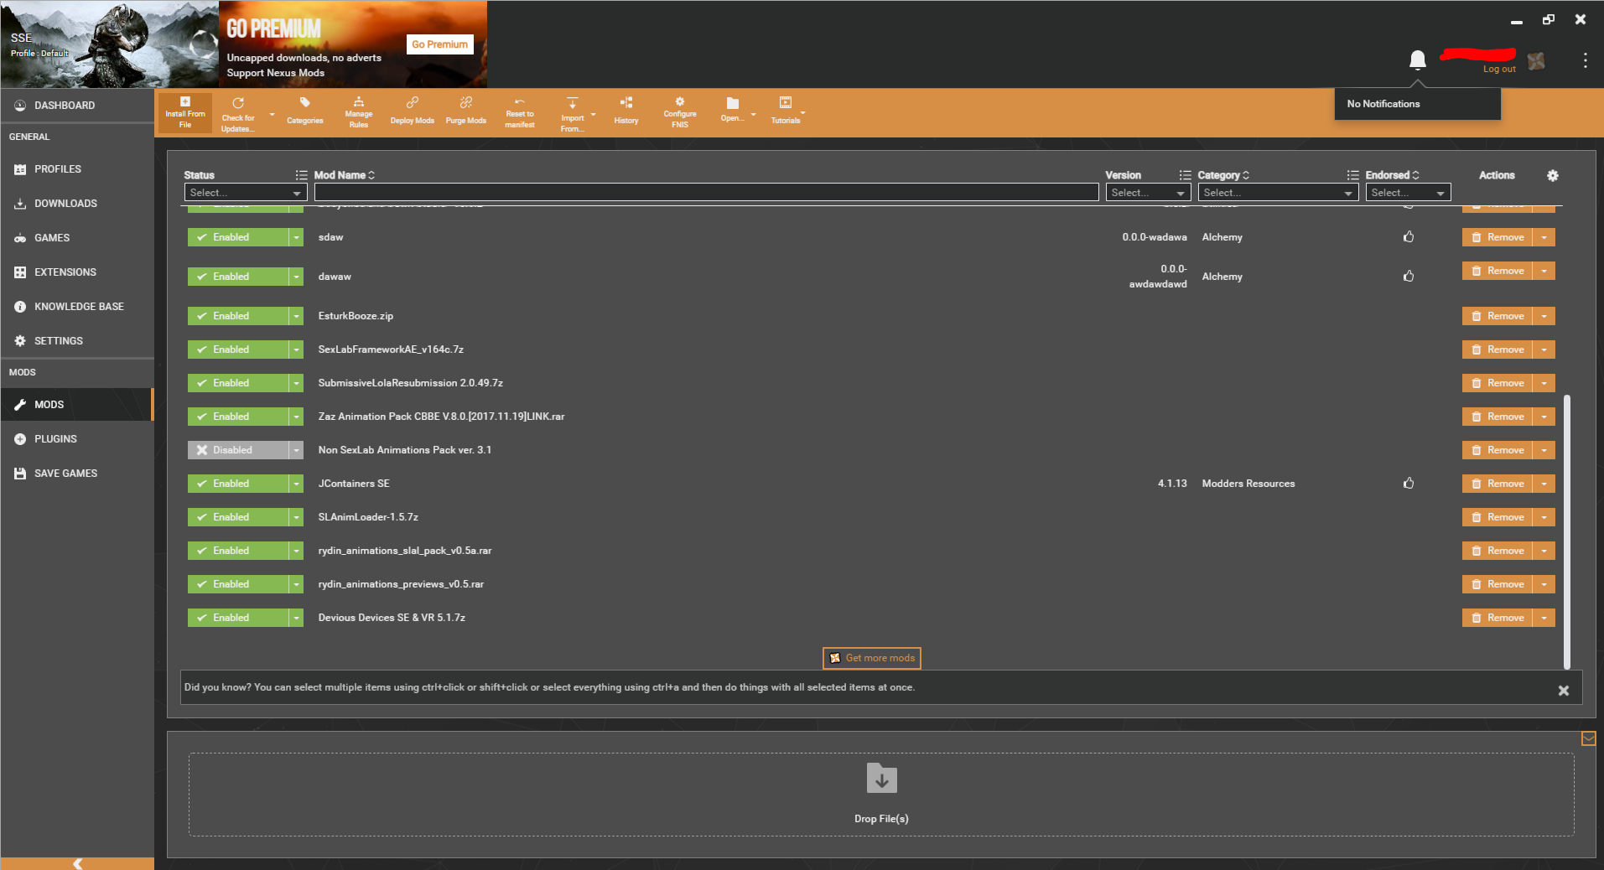Screen dimensions: 1604x870
Task: Toggle Enabled for rydin_animations_slal_pack_v0.5a.rar
Action: (239, 551)
